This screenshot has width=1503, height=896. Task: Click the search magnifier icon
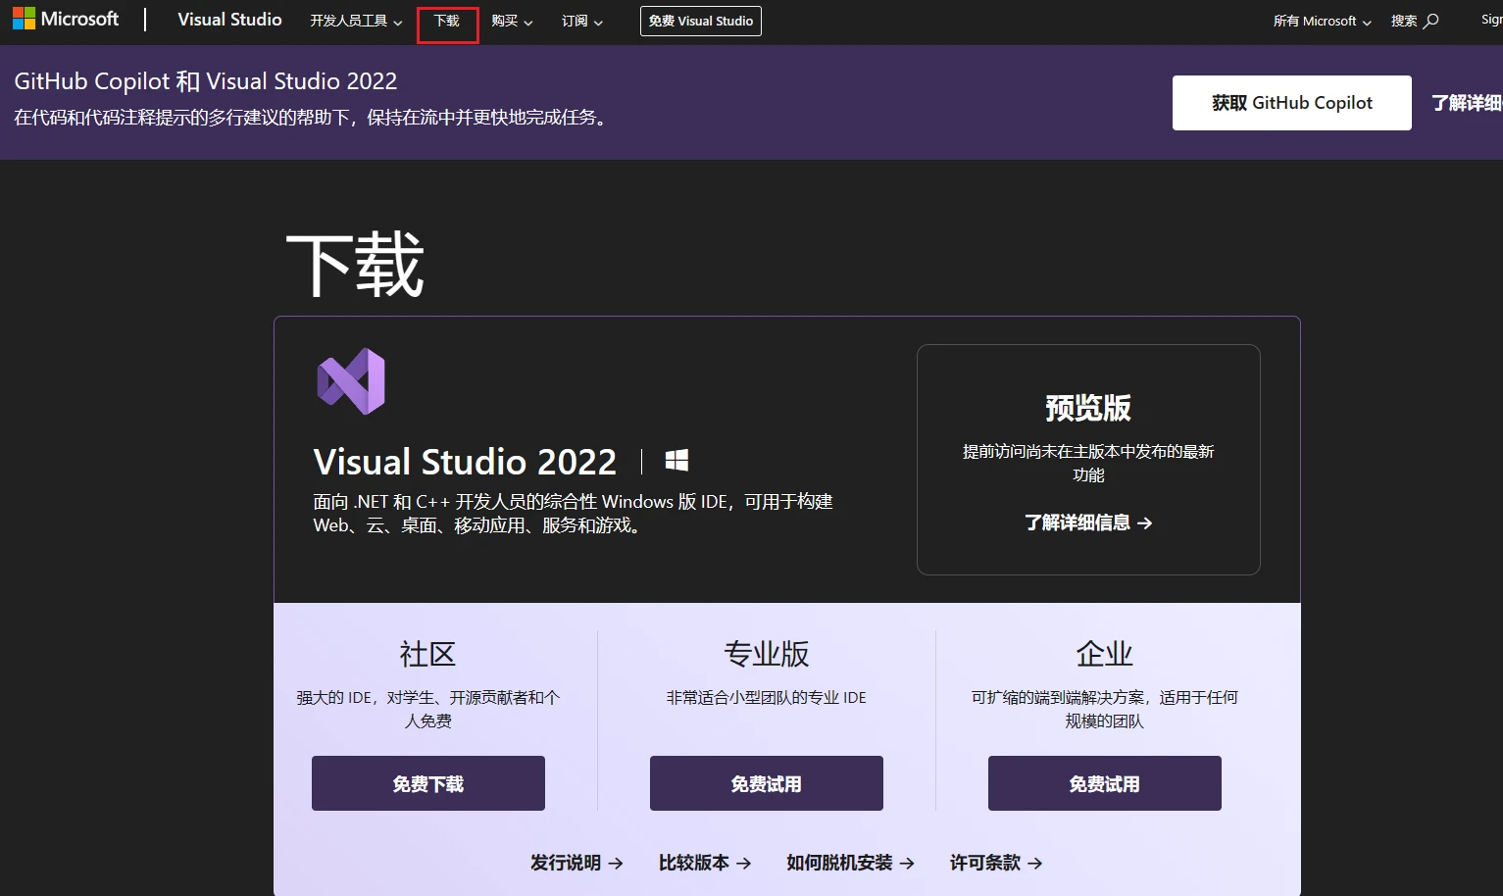point(1431,21)
